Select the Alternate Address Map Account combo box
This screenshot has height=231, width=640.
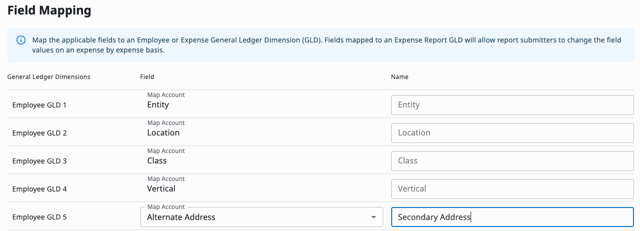tap(262, 217)
